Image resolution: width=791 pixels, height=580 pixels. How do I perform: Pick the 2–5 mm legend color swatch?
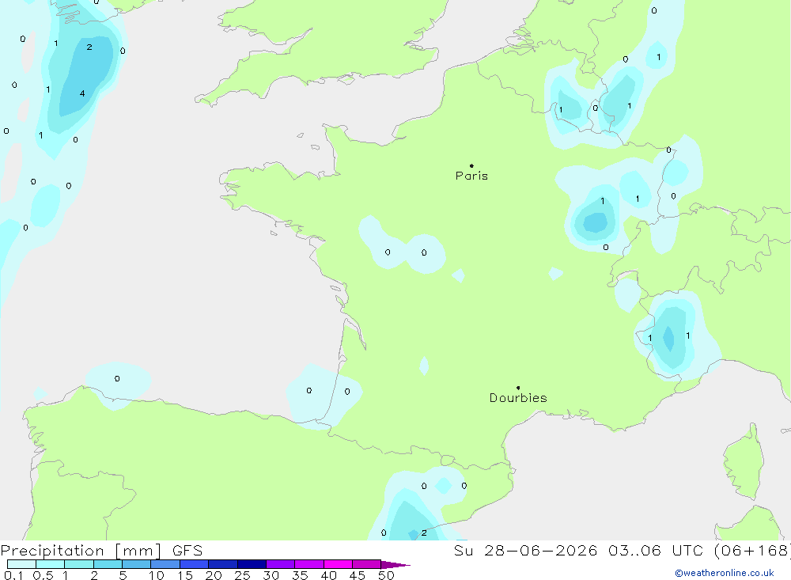tap(108, 564)
